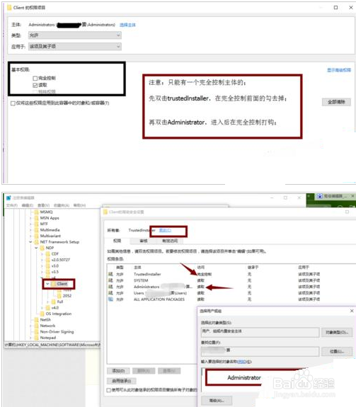Click the Multimedia folder icon
Screen dimensions: 356x407
pos(36,230)
